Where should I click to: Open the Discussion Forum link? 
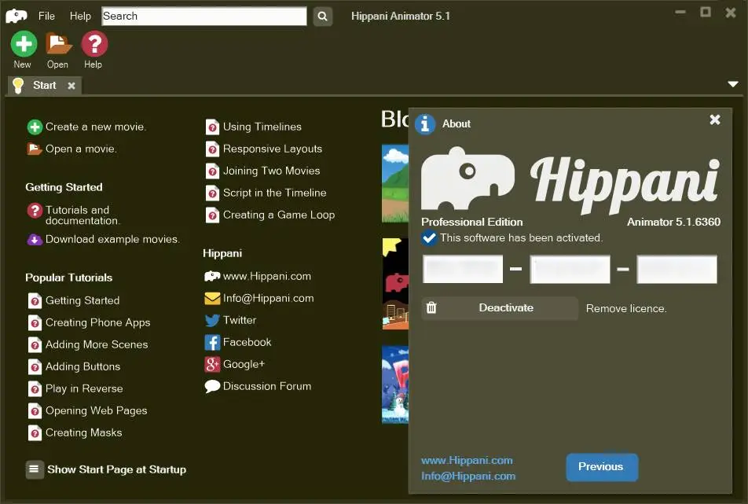coord(266,386)
